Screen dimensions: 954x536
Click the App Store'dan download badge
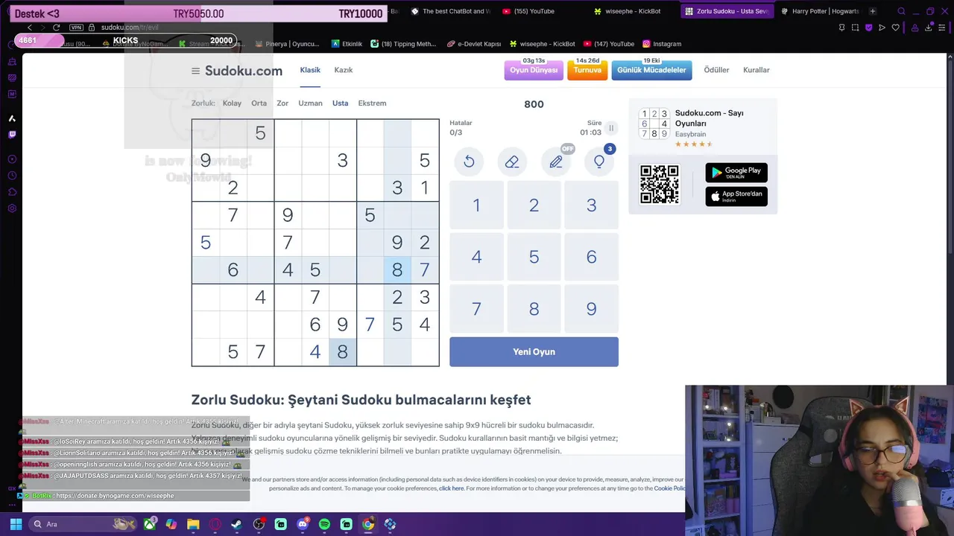(736, 197)
